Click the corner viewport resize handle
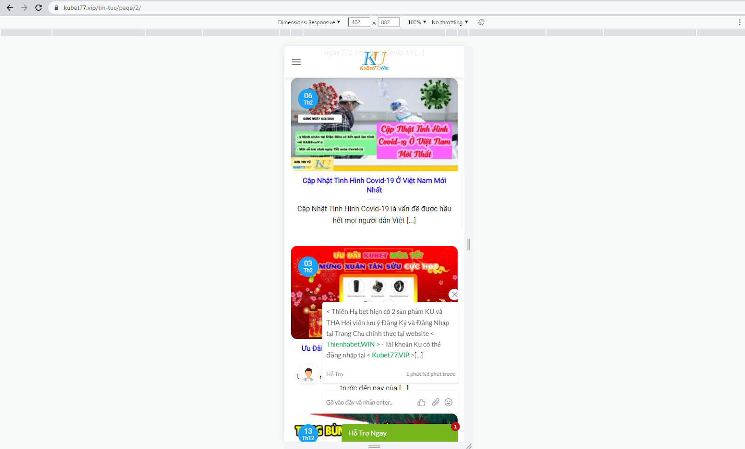 point(469,446)
